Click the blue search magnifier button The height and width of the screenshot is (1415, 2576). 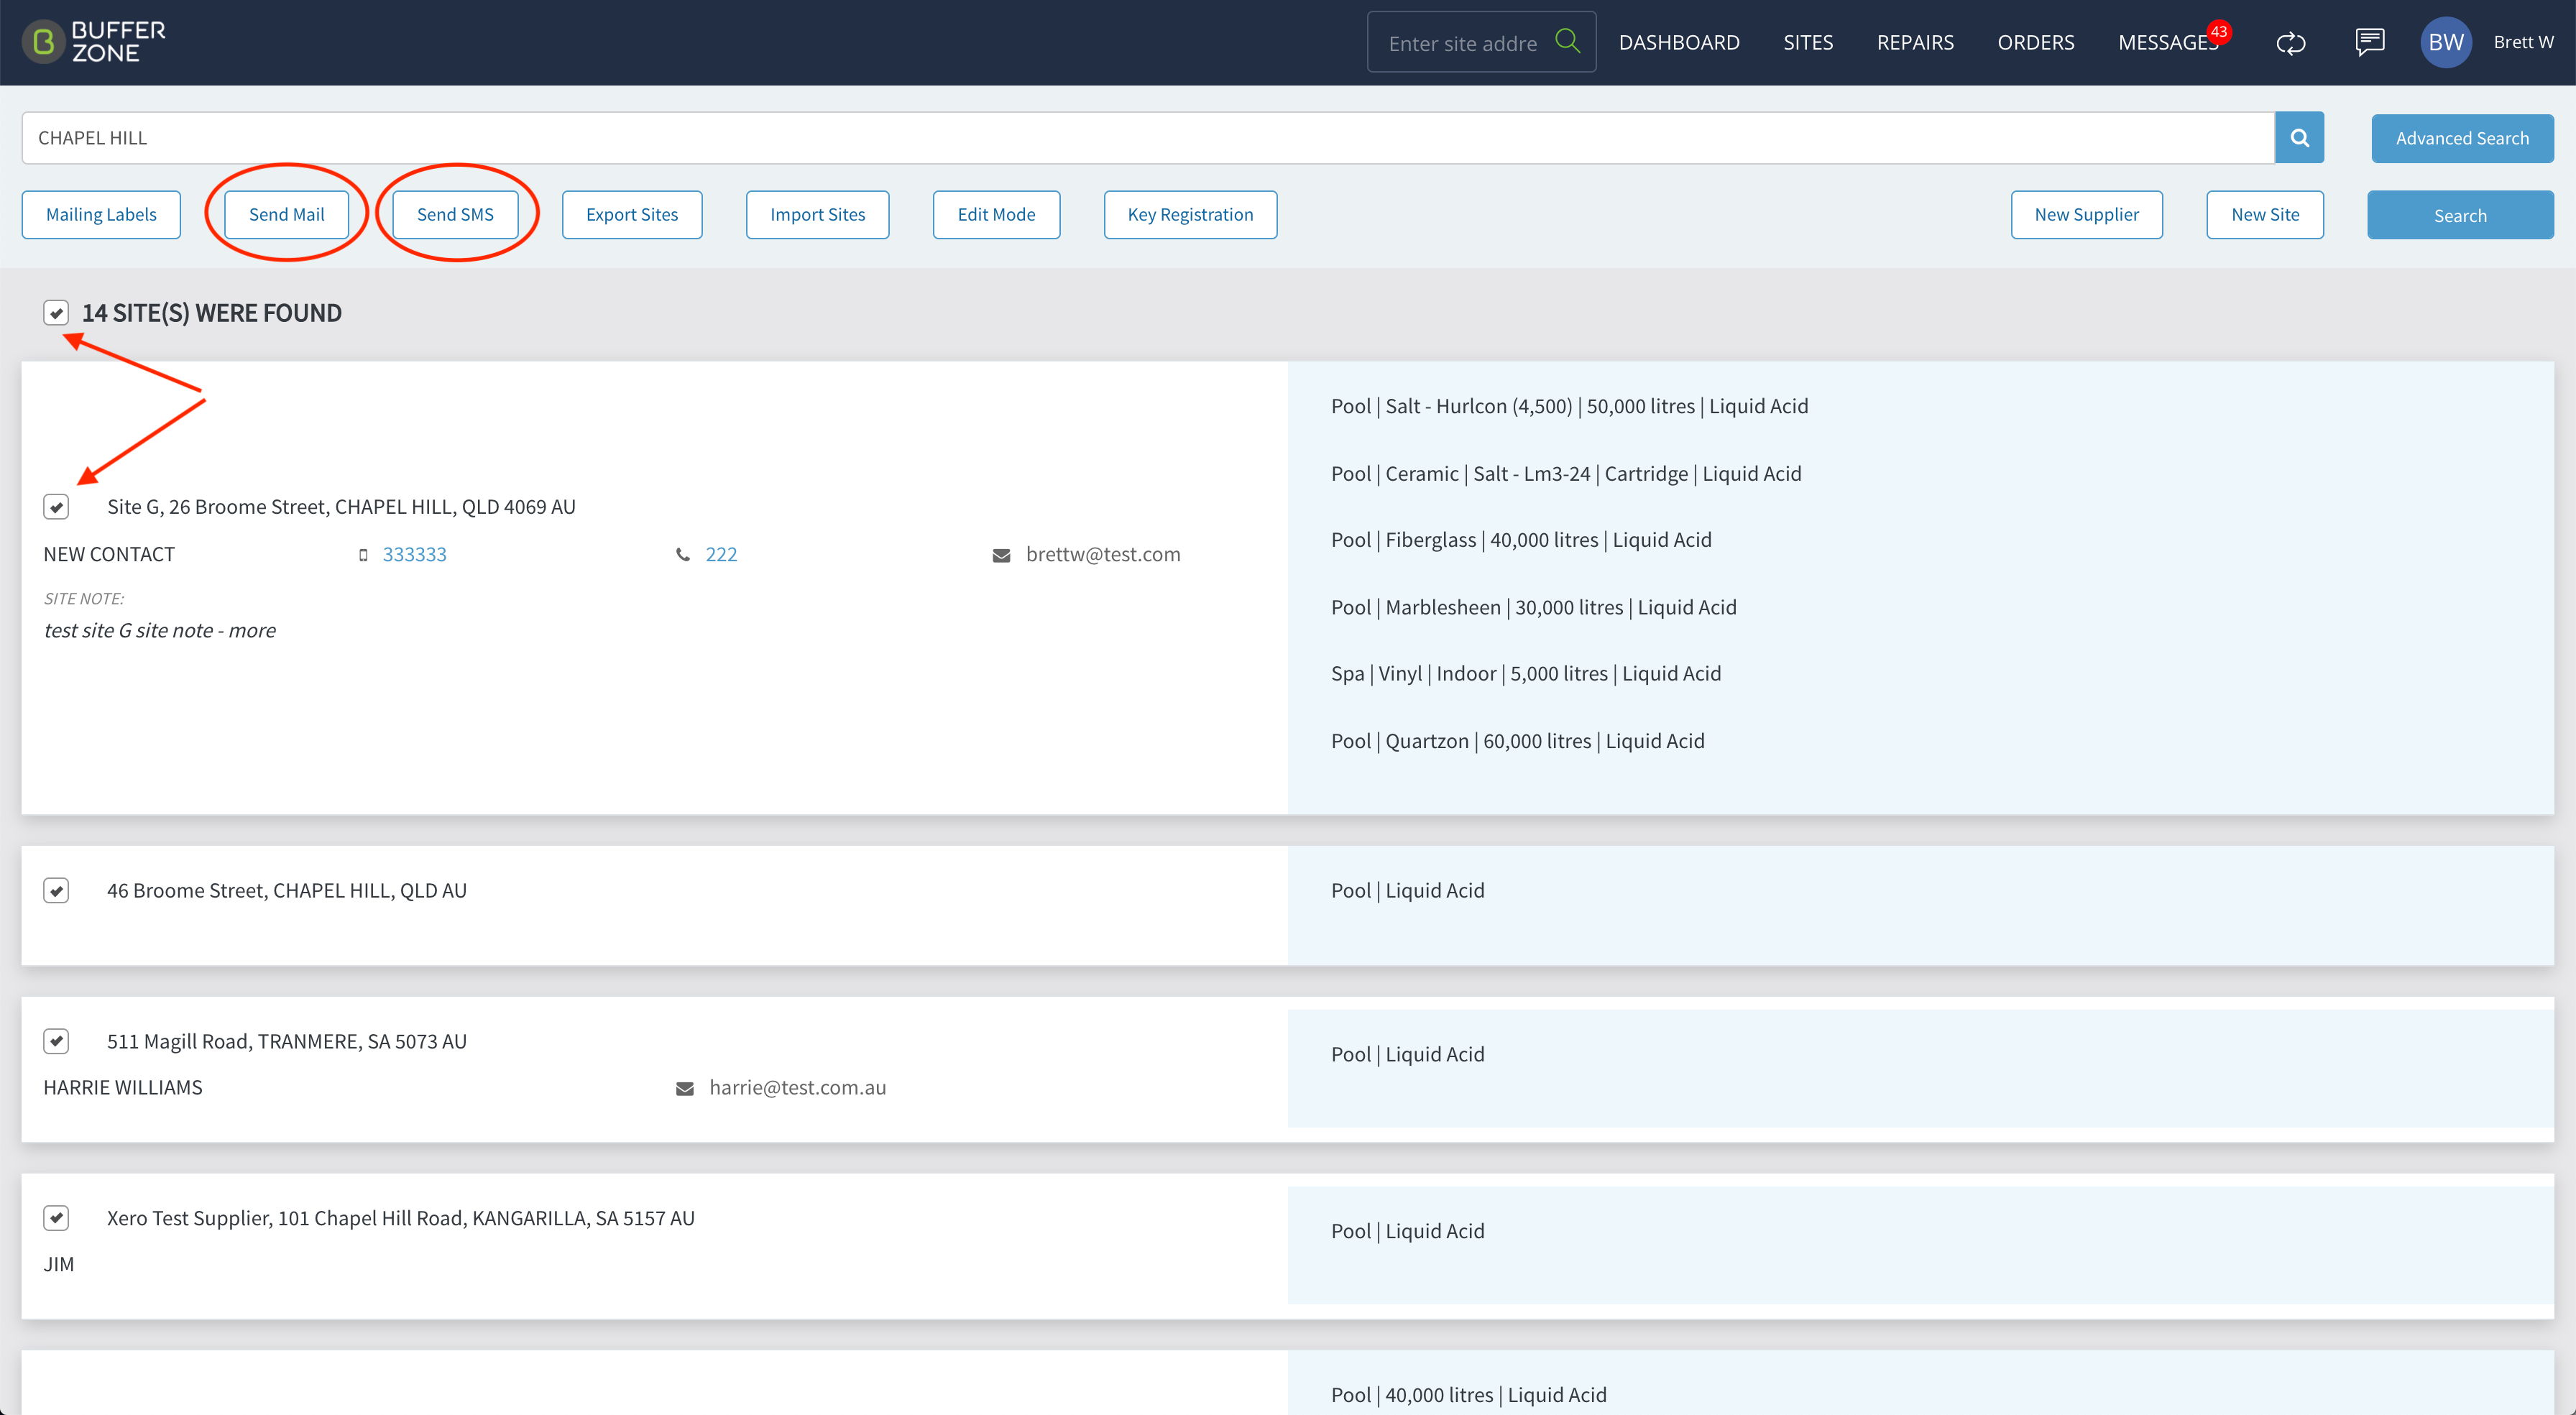pyautogui.click(x=2299, y=138)
